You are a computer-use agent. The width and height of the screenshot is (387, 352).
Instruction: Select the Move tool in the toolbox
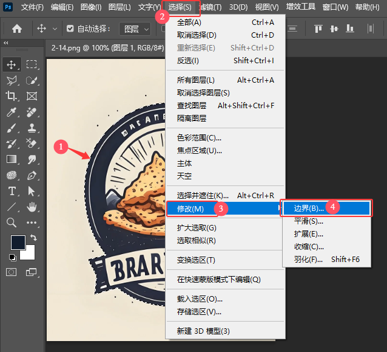tap(12, 64)
